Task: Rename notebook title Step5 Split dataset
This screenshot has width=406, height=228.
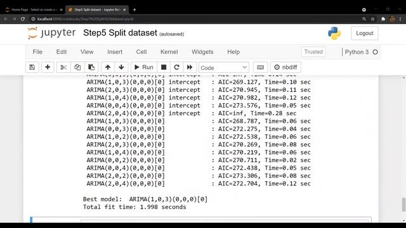Action: tap(120, 33)
